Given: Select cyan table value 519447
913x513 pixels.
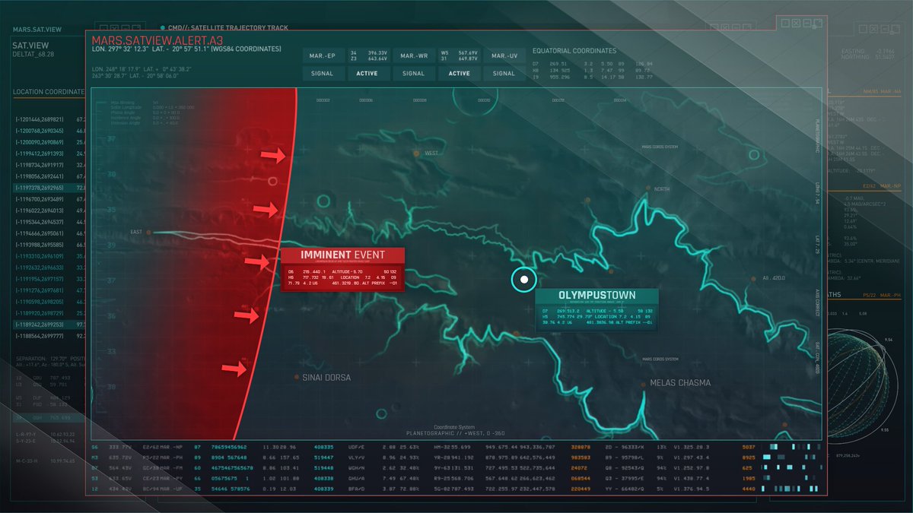Looking at the screenshot, I should pyautogui.click(x=325, y=458).
